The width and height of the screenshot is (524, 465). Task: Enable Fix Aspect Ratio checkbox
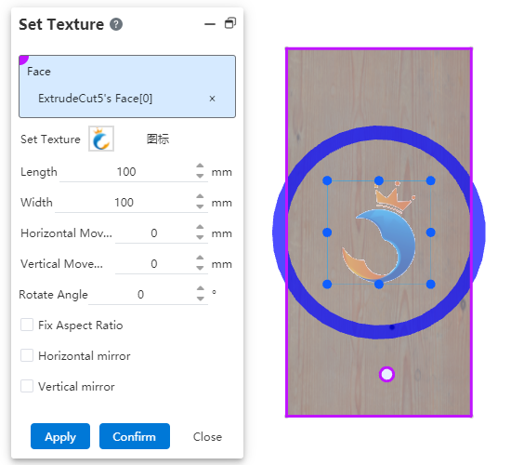coord(27,325)
